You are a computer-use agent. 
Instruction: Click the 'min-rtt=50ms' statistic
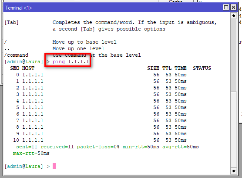pyautogui.click(x=141, y=147)
